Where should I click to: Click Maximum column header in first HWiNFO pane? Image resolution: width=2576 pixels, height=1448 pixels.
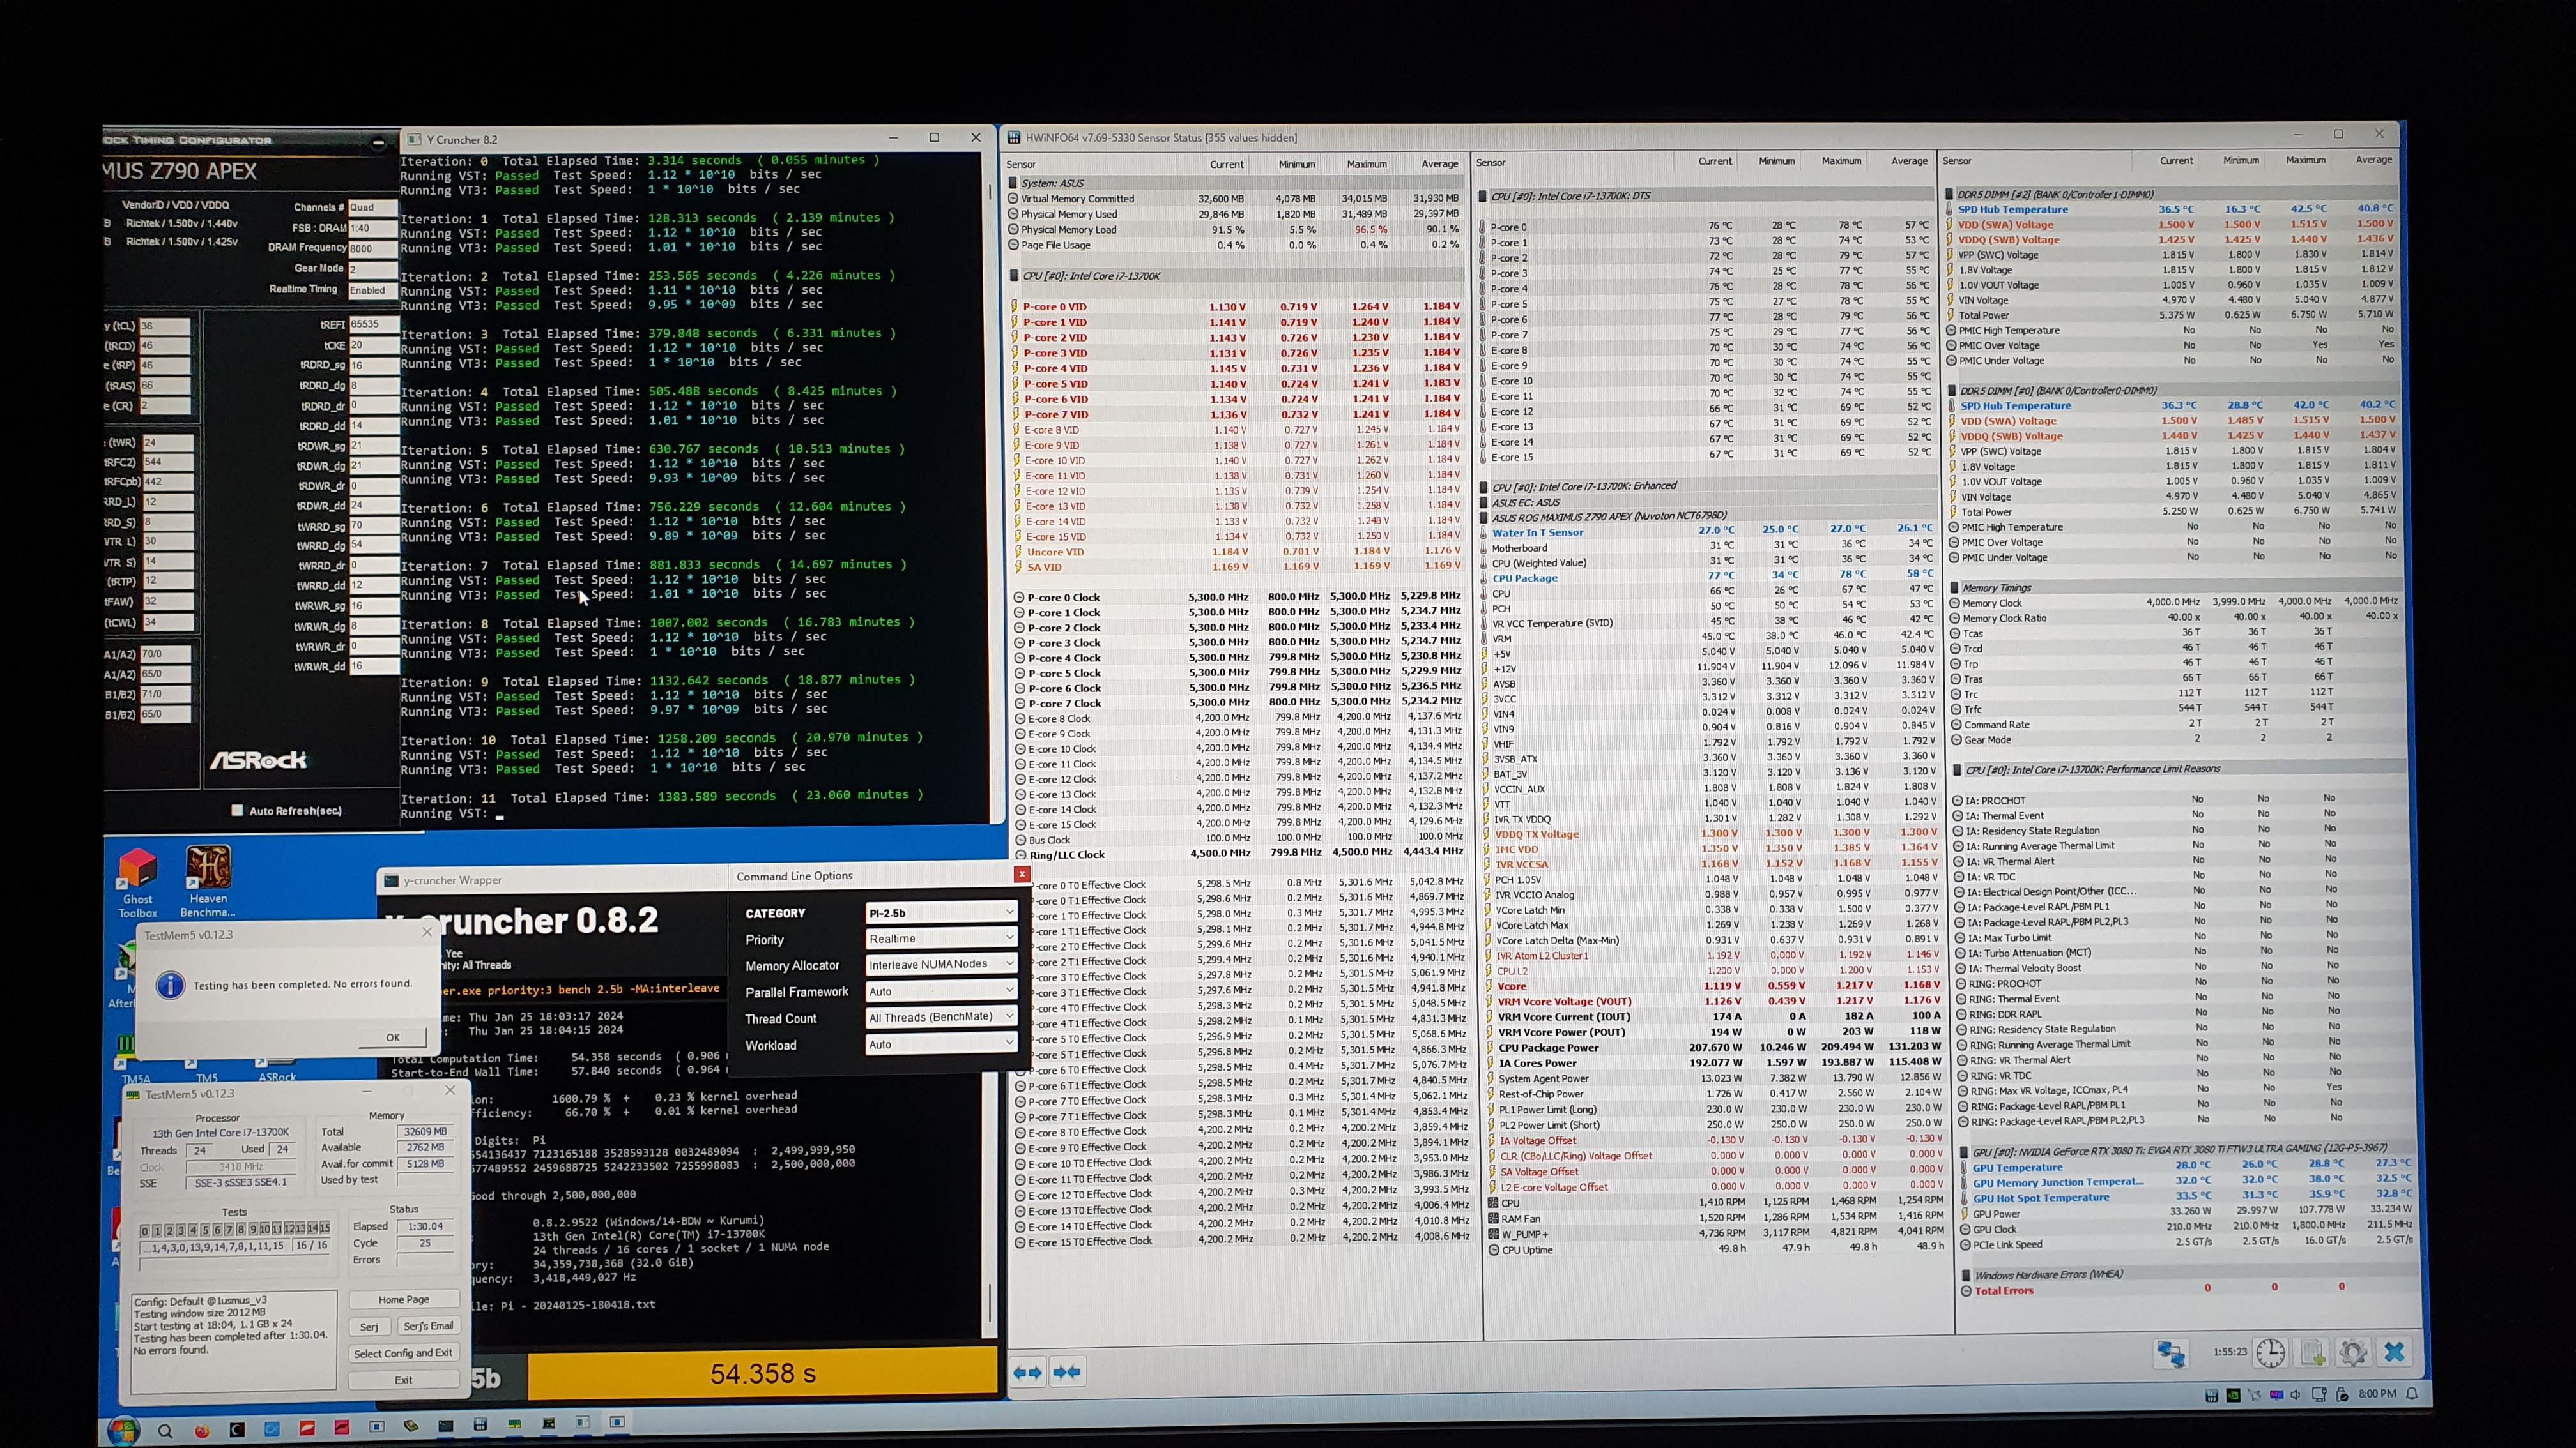click(x=1366, y=164)
